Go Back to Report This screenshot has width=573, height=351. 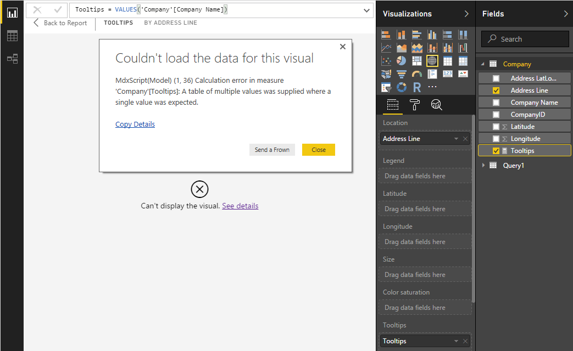pos(60,23)
